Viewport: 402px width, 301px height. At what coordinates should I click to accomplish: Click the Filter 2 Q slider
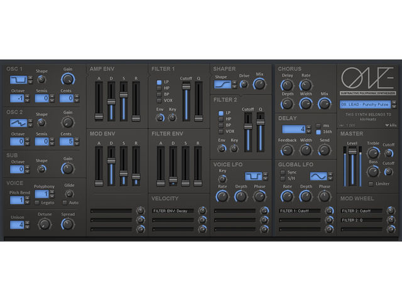(x=261, y=132)
